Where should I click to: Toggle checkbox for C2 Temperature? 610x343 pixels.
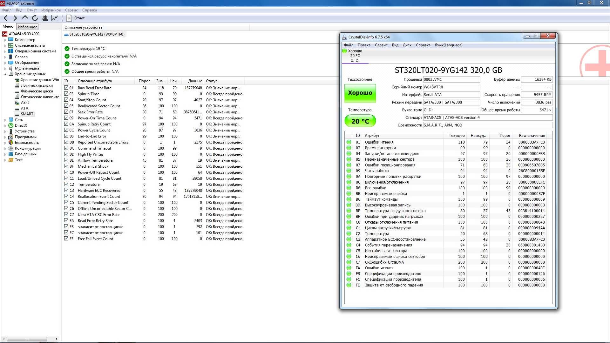(x=66, y=184)
